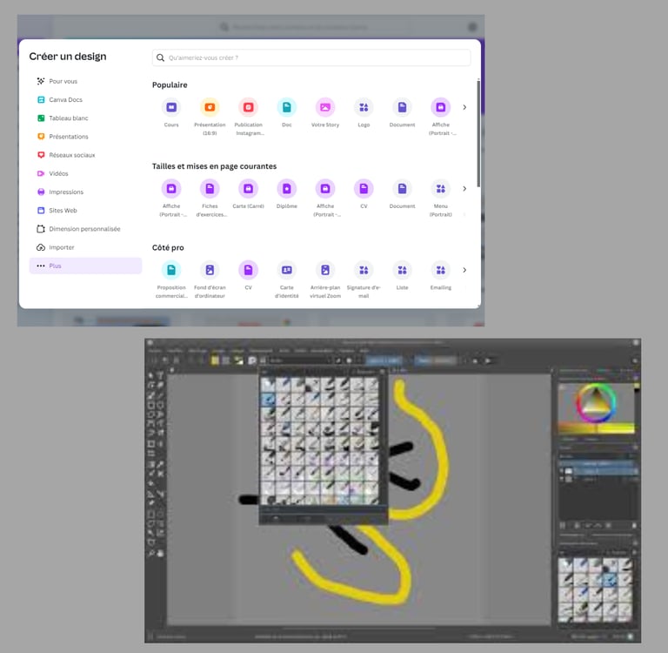
Task: Show more Tailles et mises en page items
Action: pyautogui.click(x=464, y=189)
